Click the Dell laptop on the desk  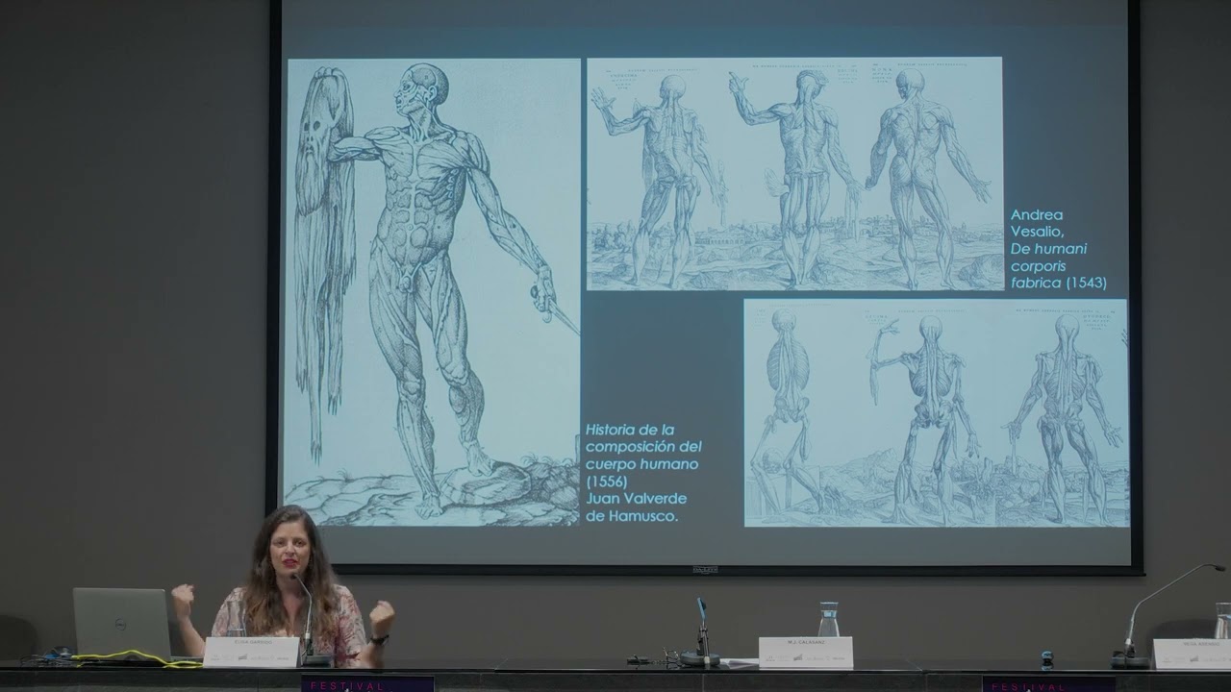coord(122,624)
